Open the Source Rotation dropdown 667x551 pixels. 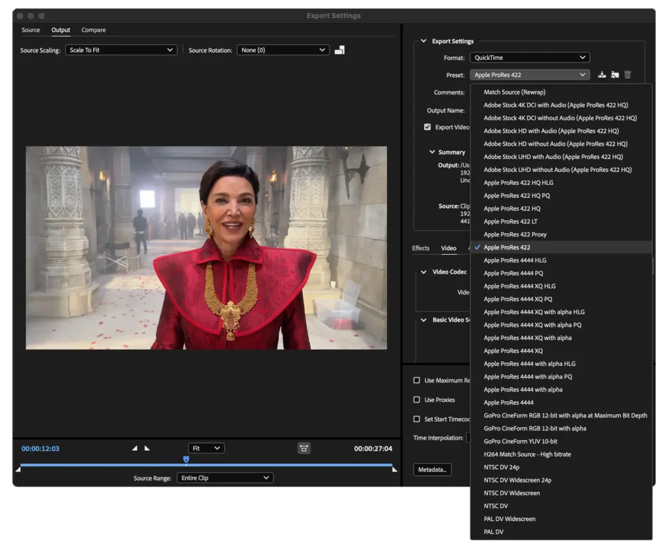tap(283, 50)
